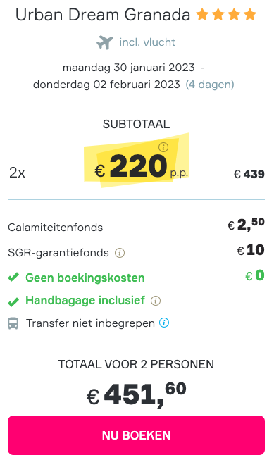The height and width of the screenshot is (467, 274).
Task: Click the bus icon for transfer
Action: click(x=13, y=323)
